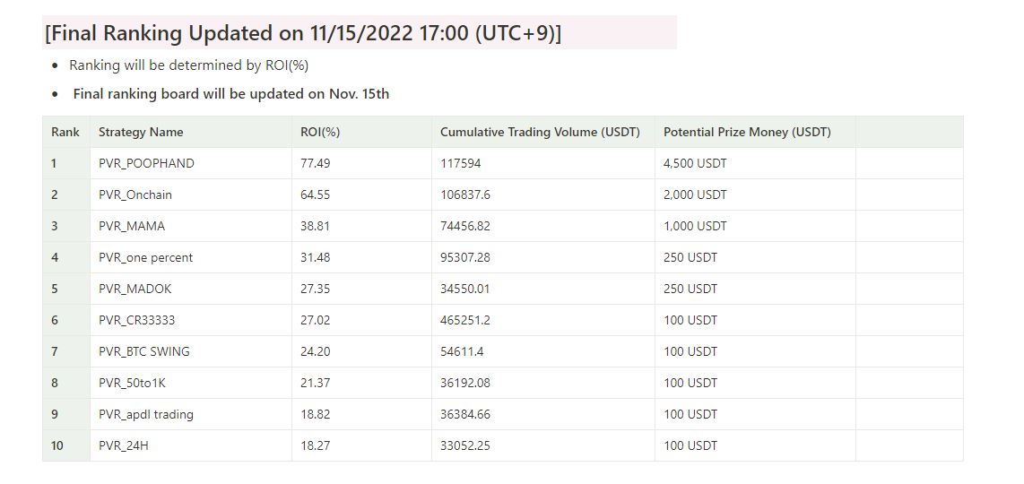Click the PVR_50to1K strategy name
This screenshot has height=484, width=1024.
132,383
